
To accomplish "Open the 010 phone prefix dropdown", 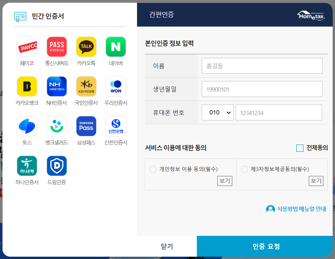I will click(217, 112).
